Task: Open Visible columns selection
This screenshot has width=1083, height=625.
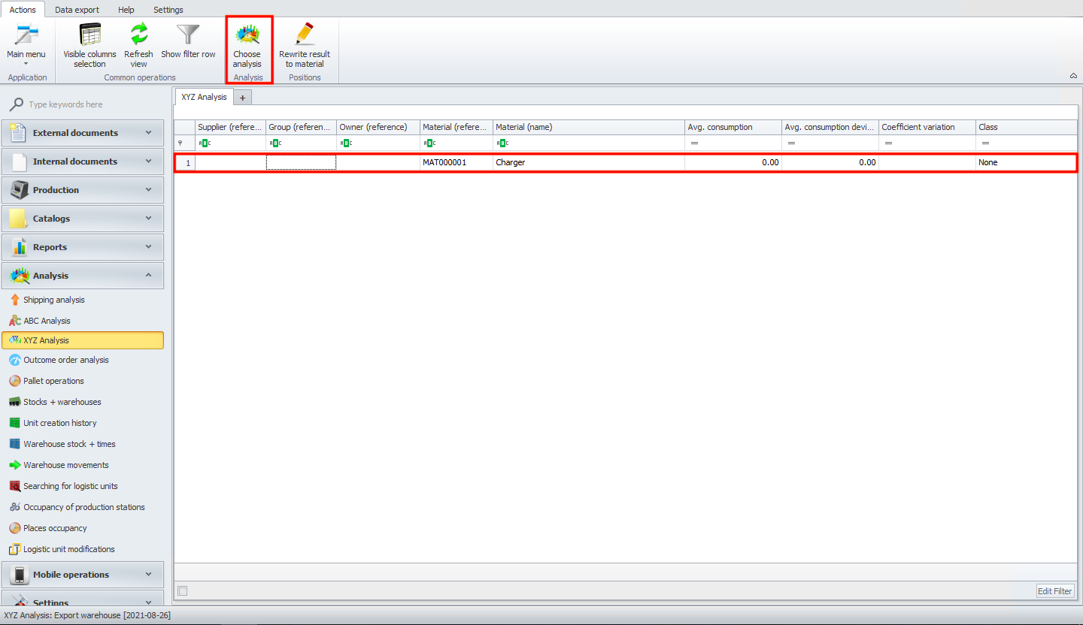Action: (x=90, y=45)
